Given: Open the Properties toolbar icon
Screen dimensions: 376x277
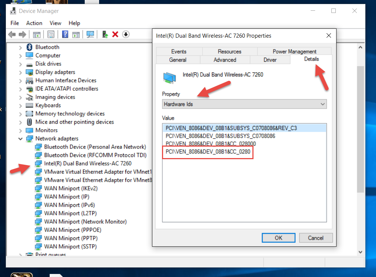Looking at the screenshot, I should coord(51,34).
